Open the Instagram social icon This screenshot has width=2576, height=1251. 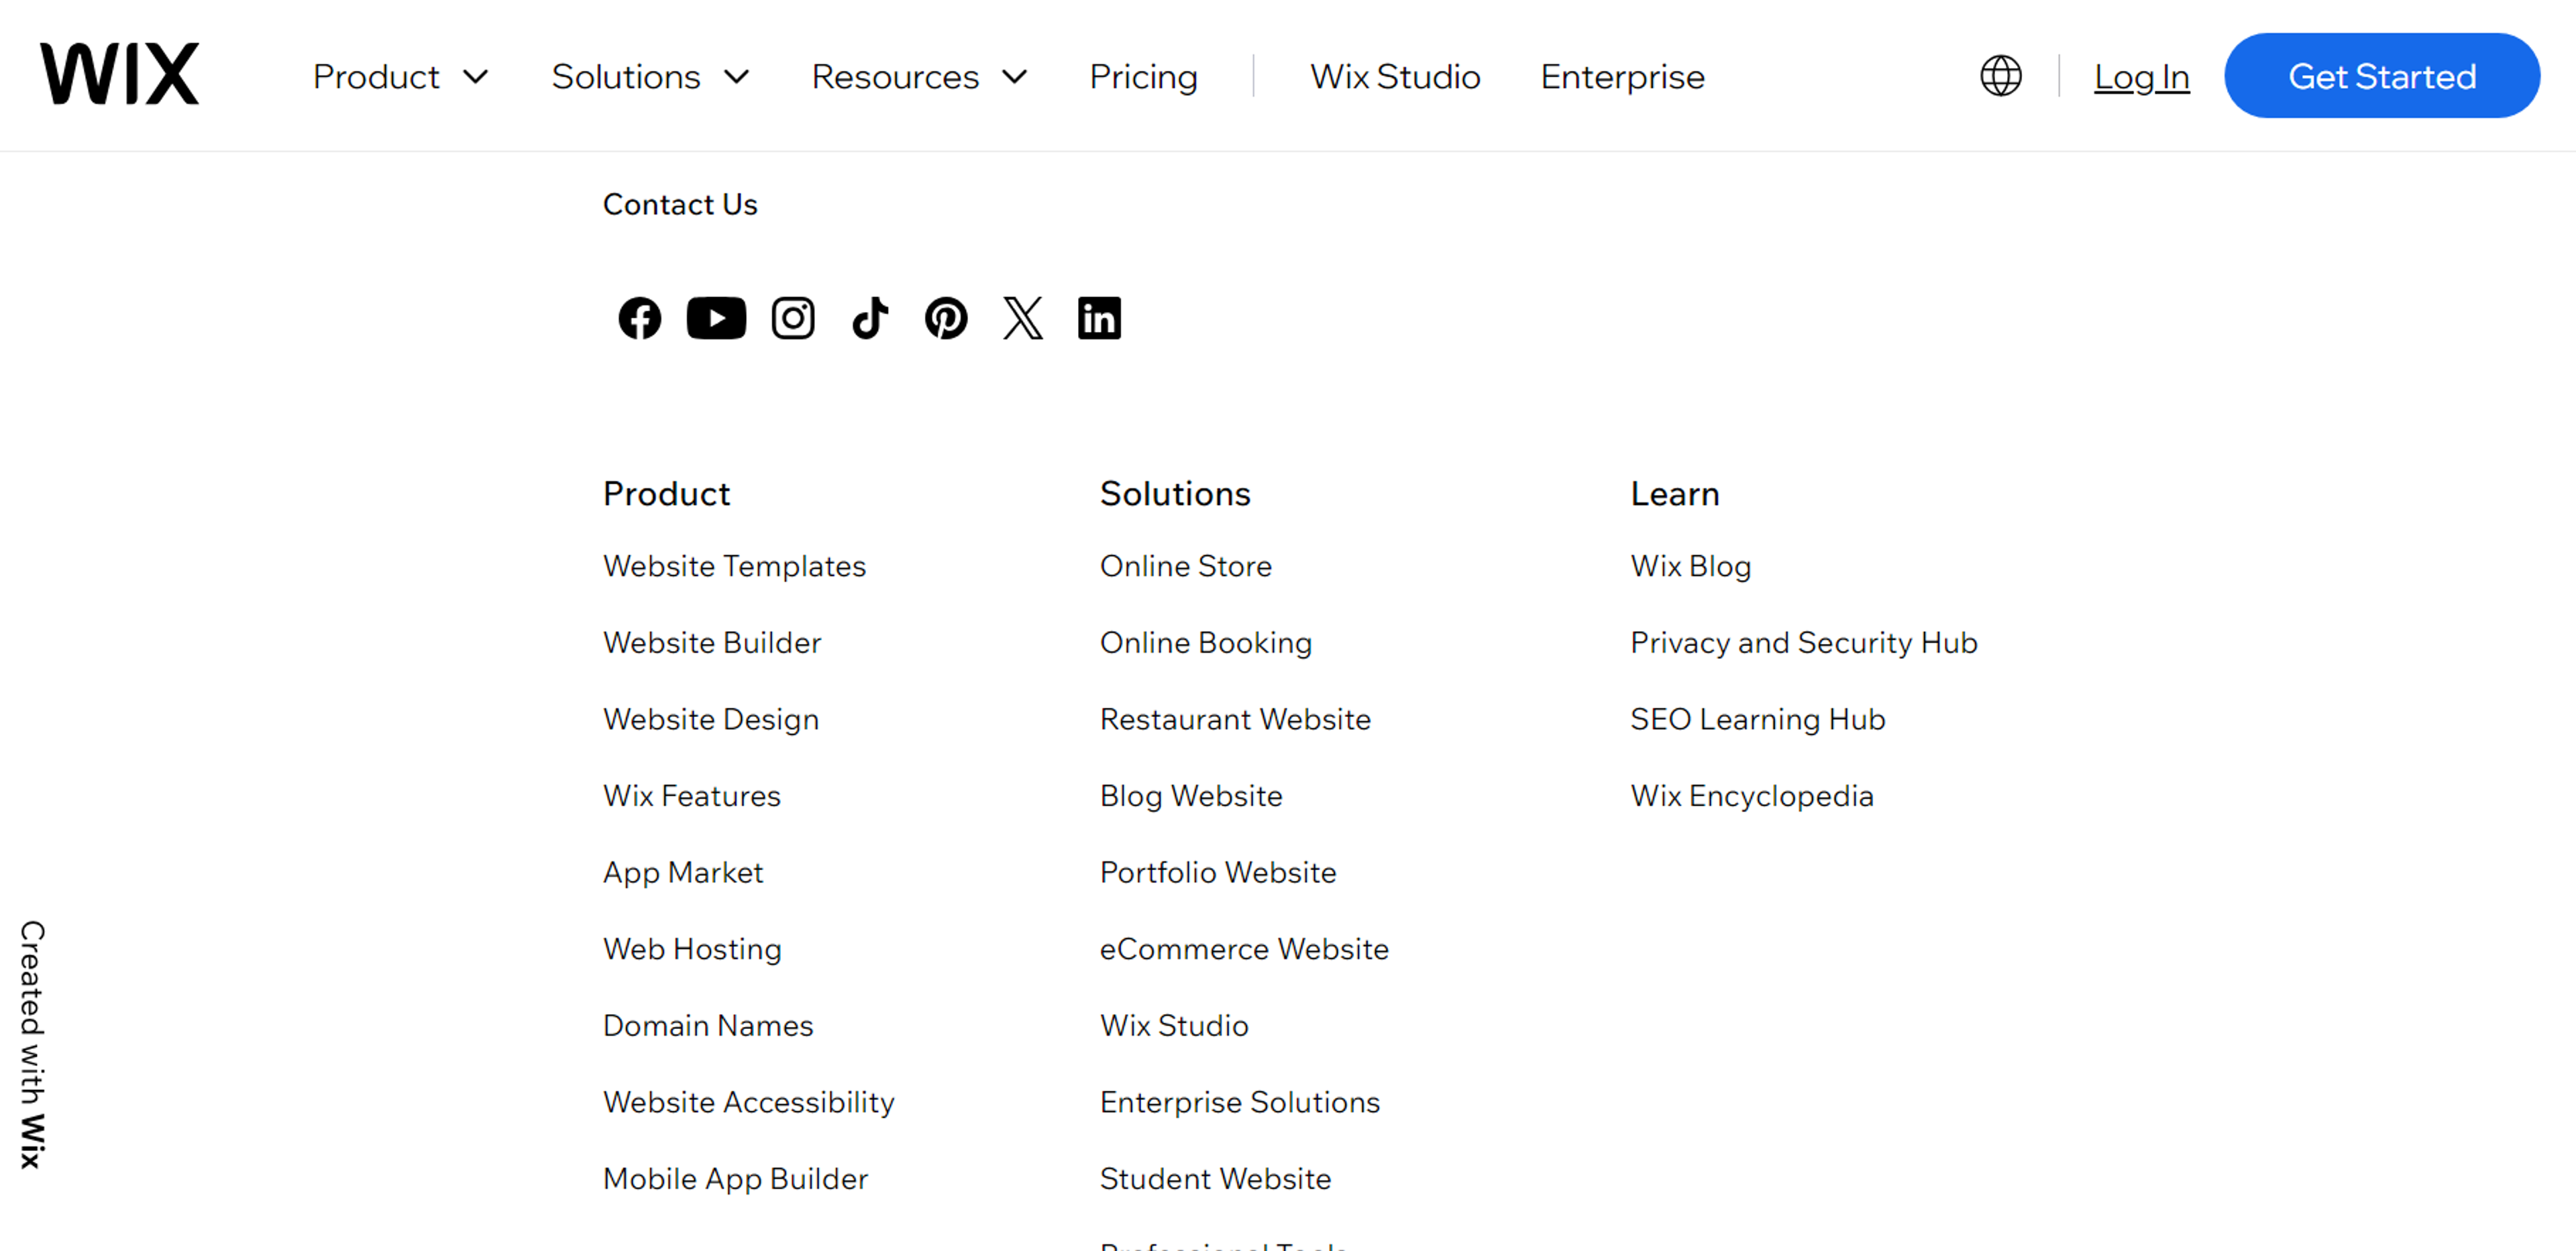[x=793, y=318]
